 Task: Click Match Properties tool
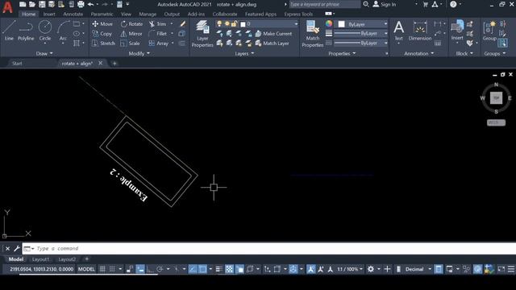tap(312, 34)
